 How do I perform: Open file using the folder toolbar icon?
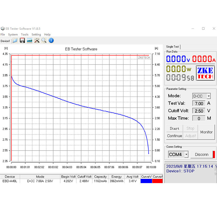point(15,40)
